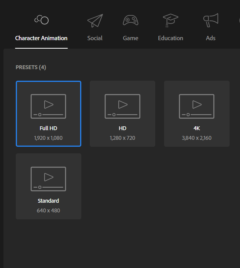The height and width of the screenshot is (268, 240).
Task: Click the Education graduation cap icon
Action: tap(170, 20)
